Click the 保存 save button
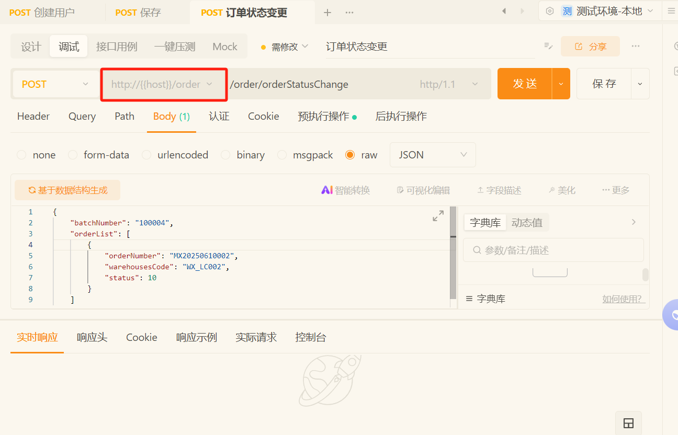This screenshot has height=435, width=678. [x=604, y=84]
